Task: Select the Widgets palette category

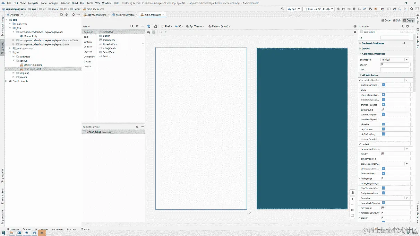Action: [x=88, y=47]
